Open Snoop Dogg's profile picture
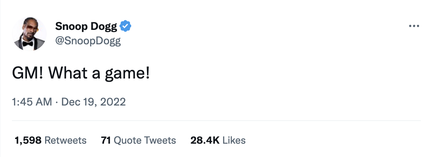The image size is (432, 157). [x=29, y=34]
